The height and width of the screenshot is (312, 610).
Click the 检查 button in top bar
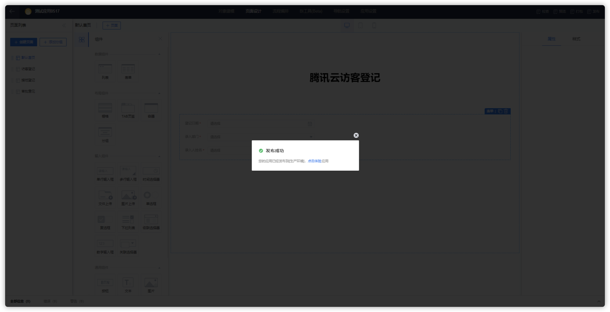[542, 12]
